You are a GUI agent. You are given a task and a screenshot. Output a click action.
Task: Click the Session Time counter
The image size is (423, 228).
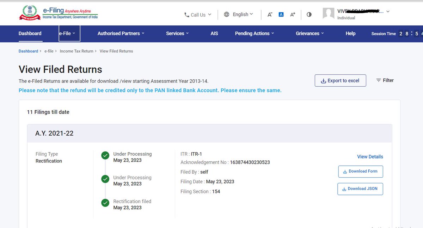pyautogui.click(x=397, y=34)
